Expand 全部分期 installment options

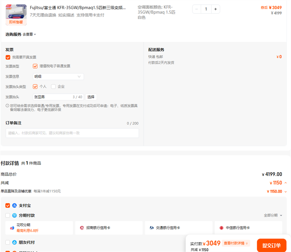(273, 215)
